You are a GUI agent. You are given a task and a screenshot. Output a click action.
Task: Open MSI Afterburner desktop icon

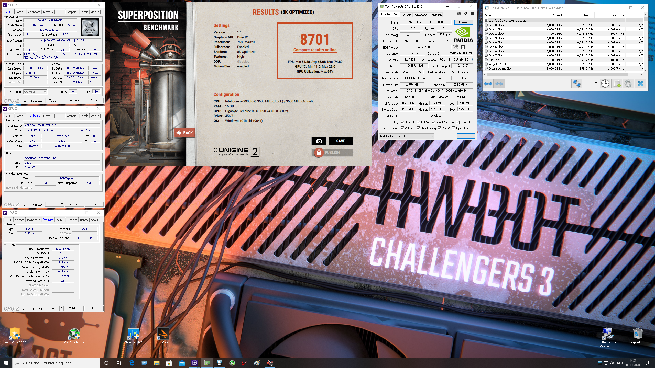[x=74, y=336]
